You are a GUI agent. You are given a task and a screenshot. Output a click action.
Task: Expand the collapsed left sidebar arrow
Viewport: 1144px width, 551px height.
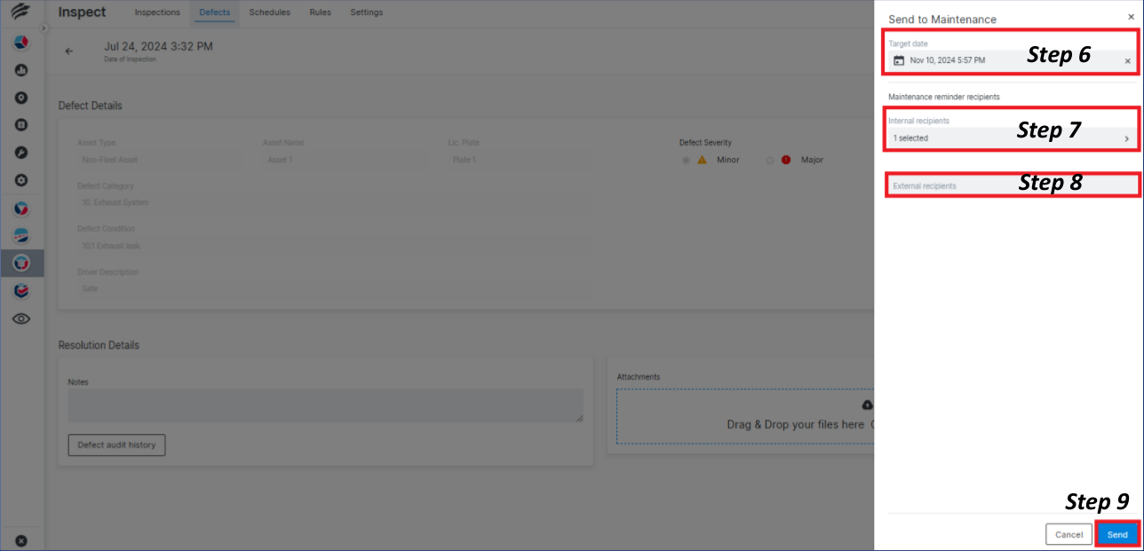click(43, 28)
